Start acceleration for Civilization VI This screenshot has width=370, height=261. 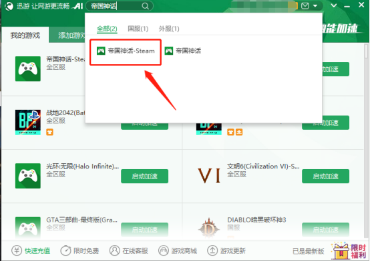pyautogui.click(x=325, y=176)
